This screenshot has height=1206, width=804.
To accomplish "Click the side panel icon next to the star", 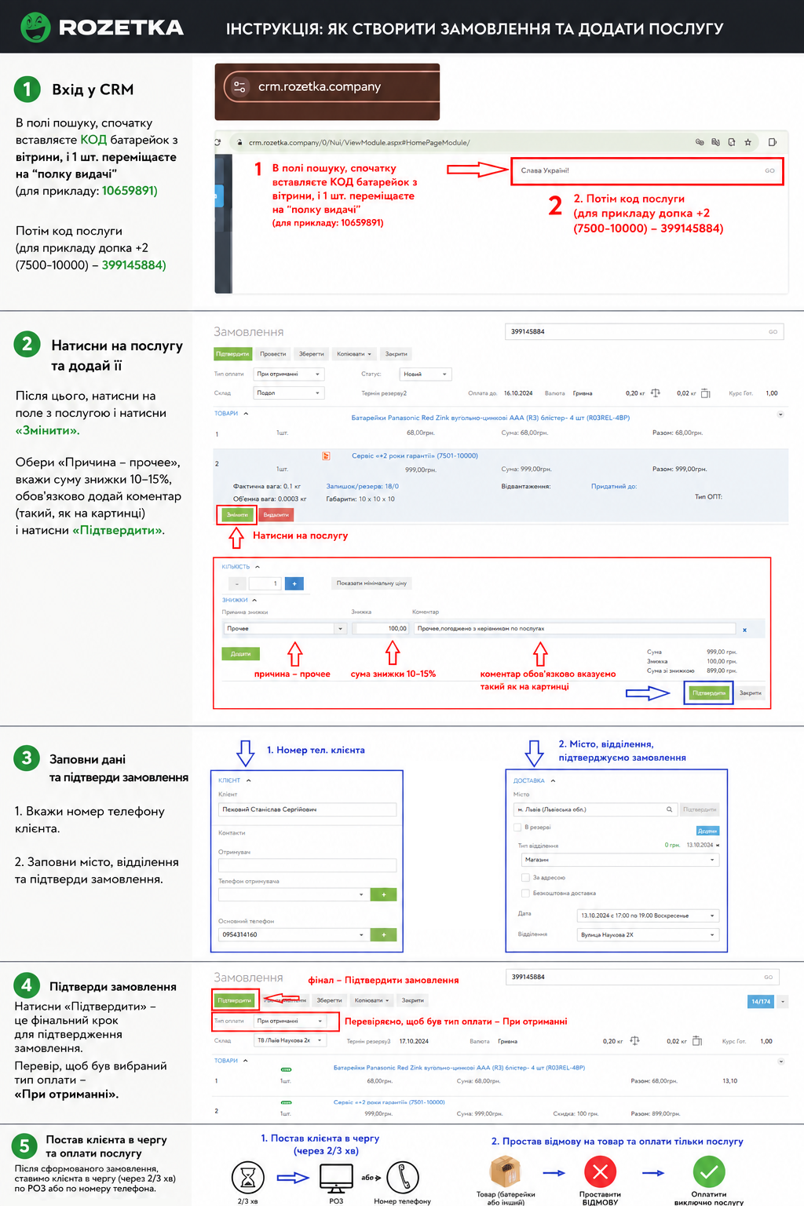I will [x=773, y=142].
